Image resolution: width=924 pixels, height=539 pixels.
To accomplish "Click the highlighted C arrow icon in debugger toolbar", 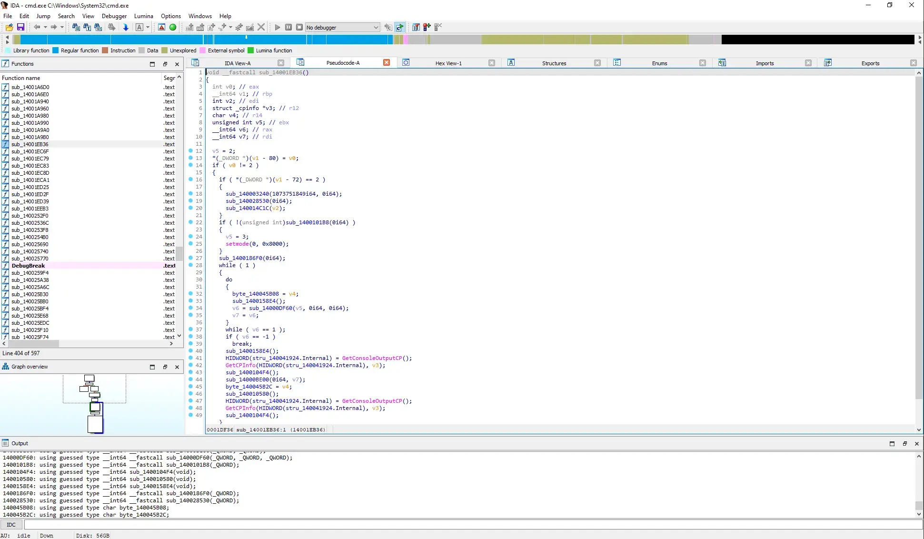I will pyautogui.click(x=400, y=27).
